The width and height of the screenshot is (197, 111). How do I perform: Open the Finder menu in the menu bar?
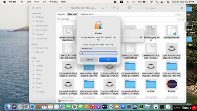[x=13, y=2]
